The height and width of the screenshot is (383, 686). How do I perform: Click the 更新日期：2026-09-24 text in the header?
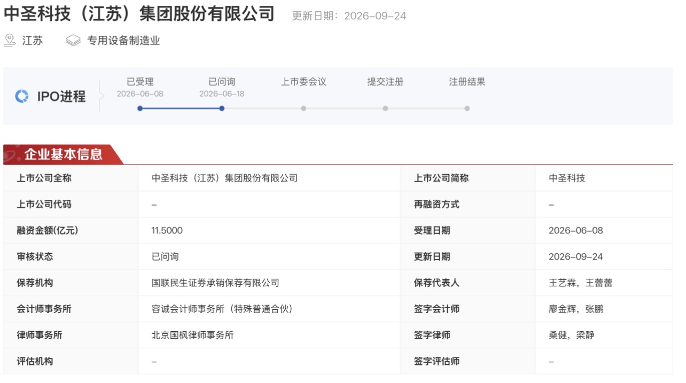click(349, 16)
